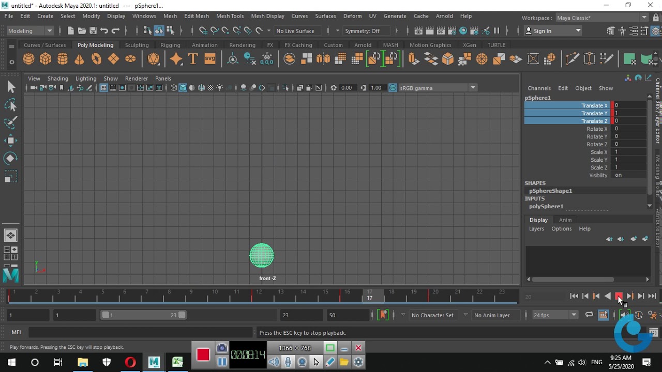This screenshot has width=662, height=372.
Task: Click the SVG import shelf icon
Action: (209, 59)
